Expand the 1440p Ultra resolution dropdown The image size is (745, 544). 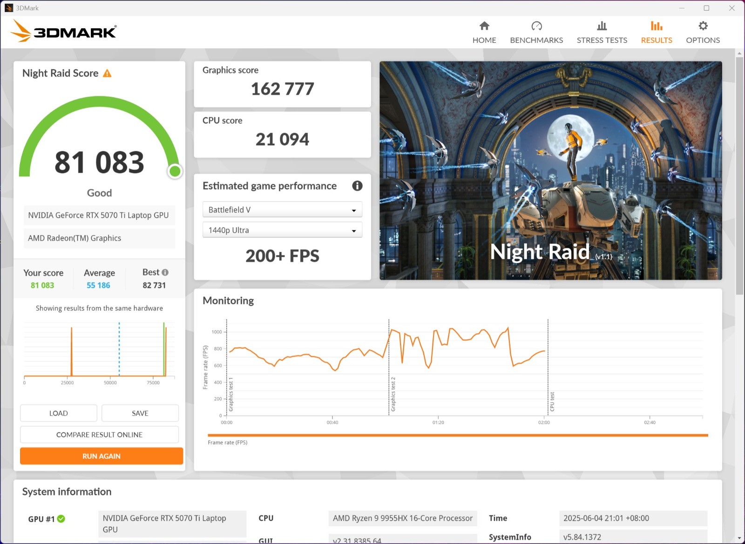click(x=282, y=230)
